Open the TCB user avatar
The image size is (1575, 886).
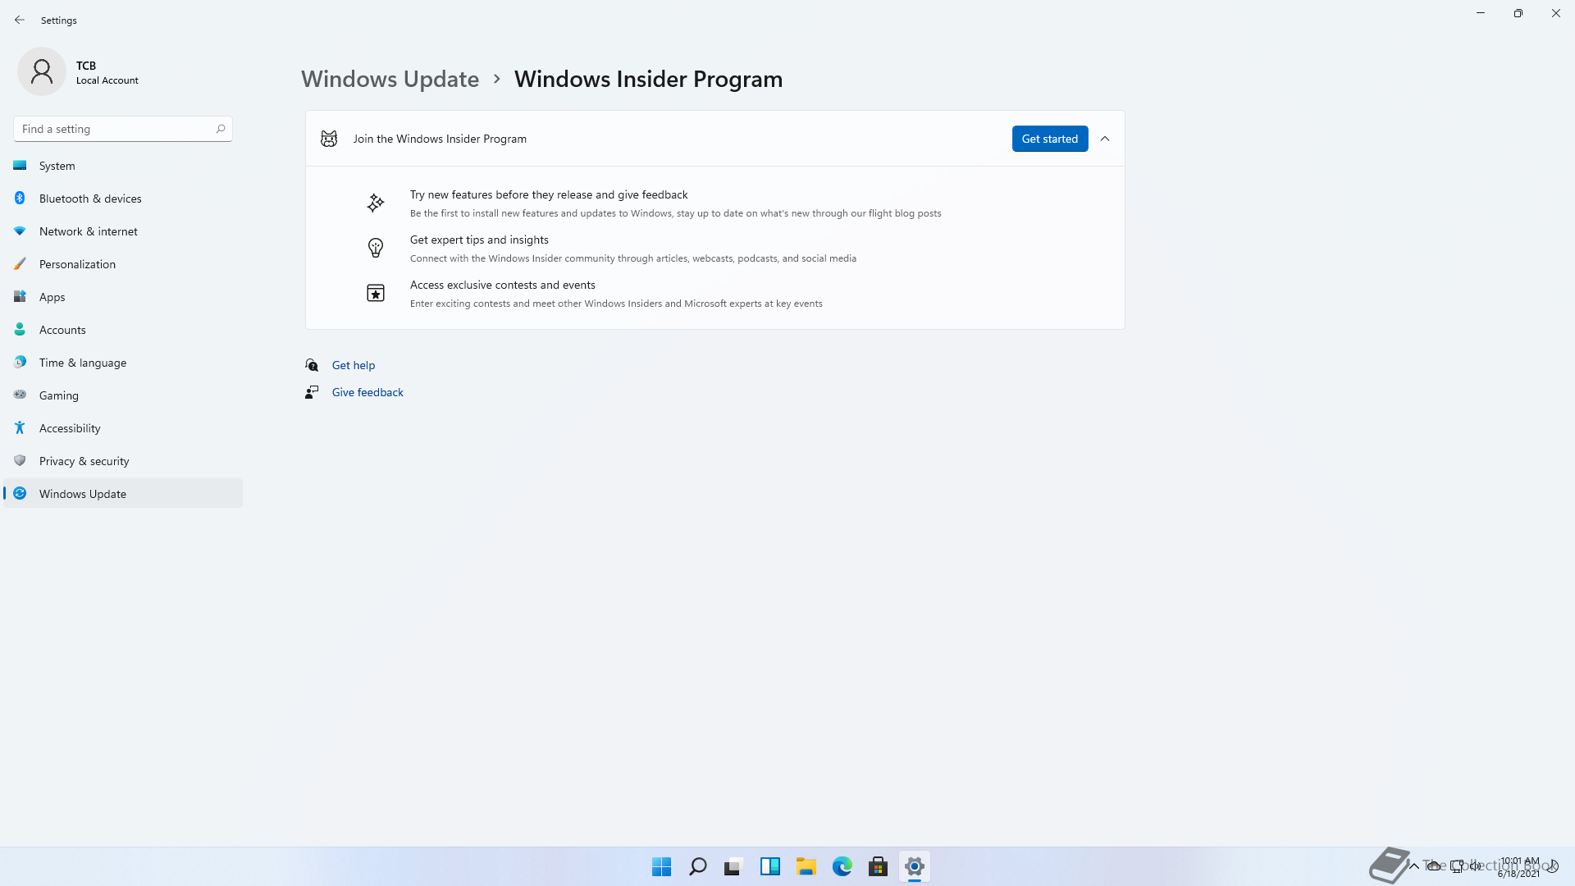click(x=42, y=71)
